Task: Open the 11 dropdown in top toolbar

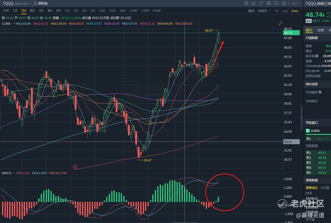Action: coord(295,3)
